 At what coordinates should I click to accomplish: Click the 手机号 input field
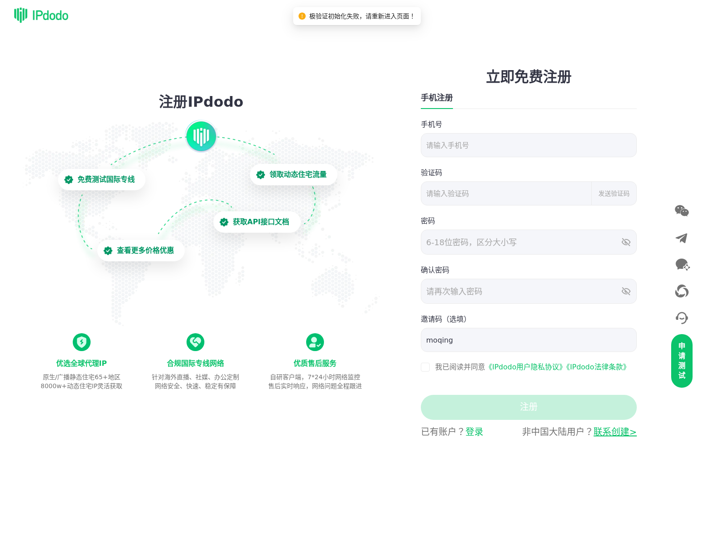coord(528,145)
